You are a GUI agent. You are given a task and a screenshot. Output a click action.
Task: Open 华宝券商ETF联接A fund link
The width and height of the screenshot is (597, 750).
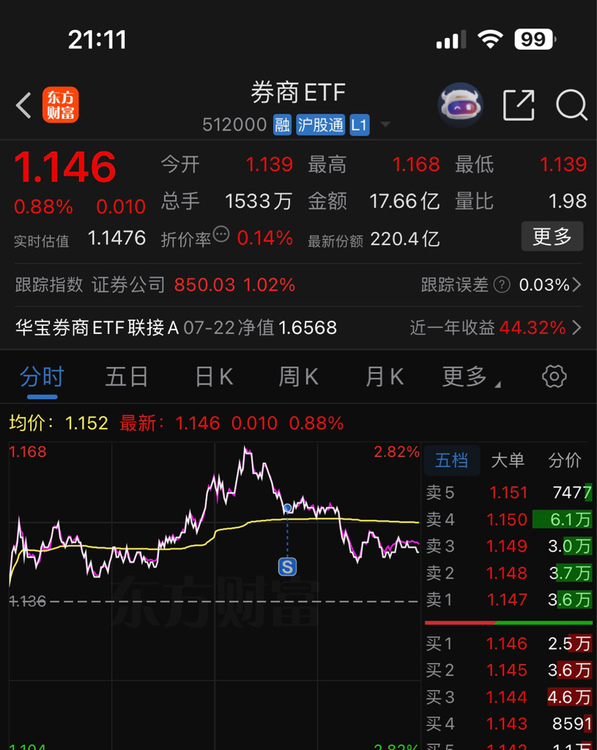176,327
